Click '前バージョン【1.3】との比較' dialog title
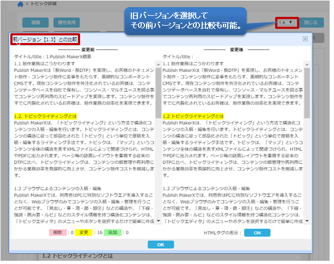This screenshot has height=264, width=334. point(45,39)
